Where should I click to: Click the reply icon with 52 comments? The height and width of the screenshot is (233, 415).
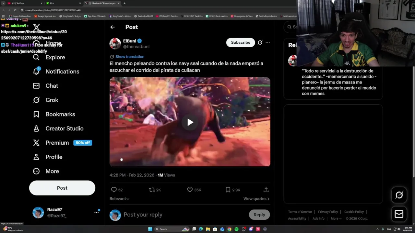117,190
